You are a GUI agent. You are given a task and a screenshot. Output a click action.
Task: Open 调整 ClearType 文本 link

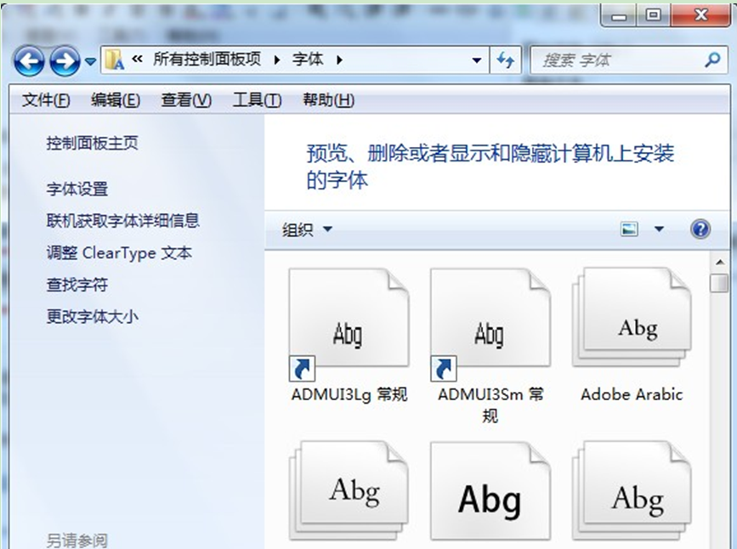(x=119, y=253)
